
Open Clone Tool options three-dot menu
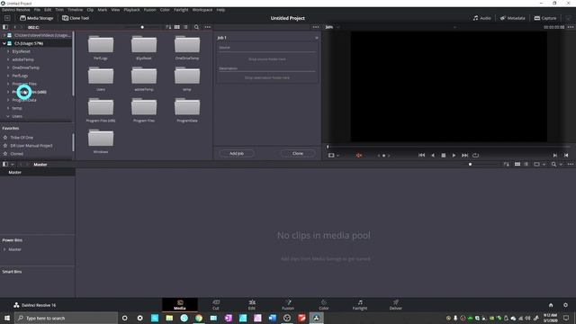(316, 27)
